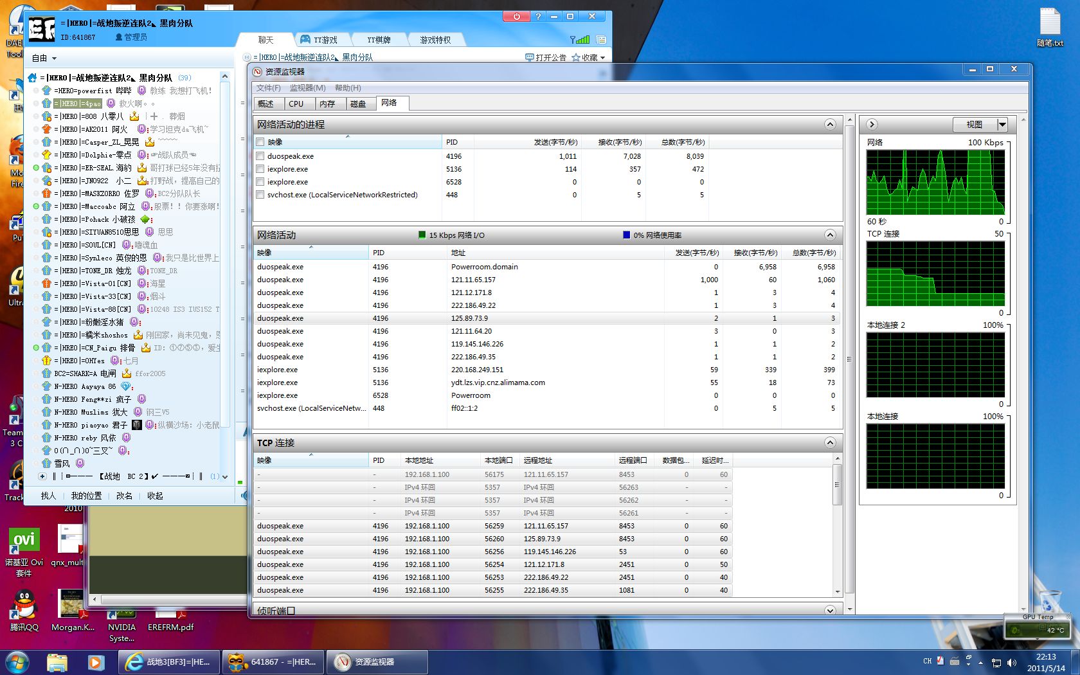The image size is (1080, 675).
Task: Select the YY棋牌 tab
Action: pos(379,40)
